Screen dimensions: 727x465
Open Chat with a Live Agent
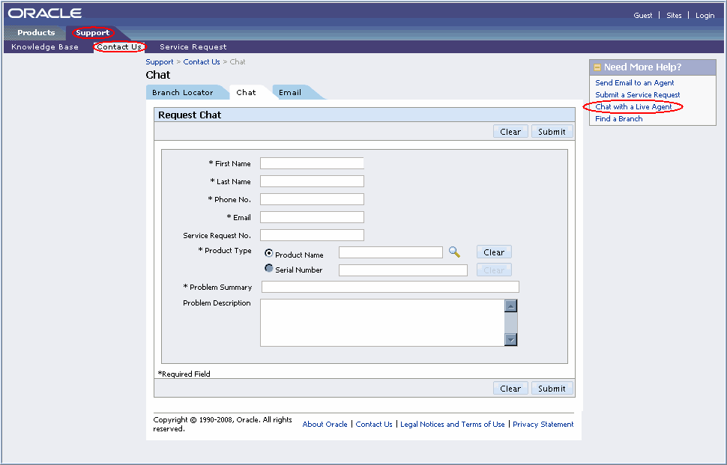(x=634, y=106)
